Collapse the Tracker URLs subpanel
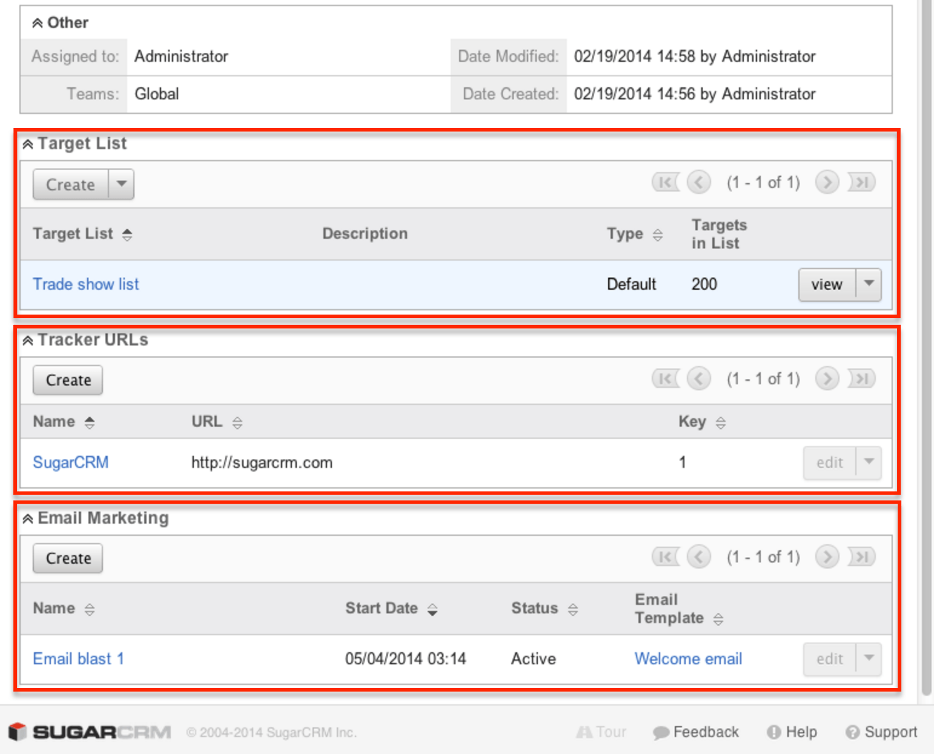 28,341
